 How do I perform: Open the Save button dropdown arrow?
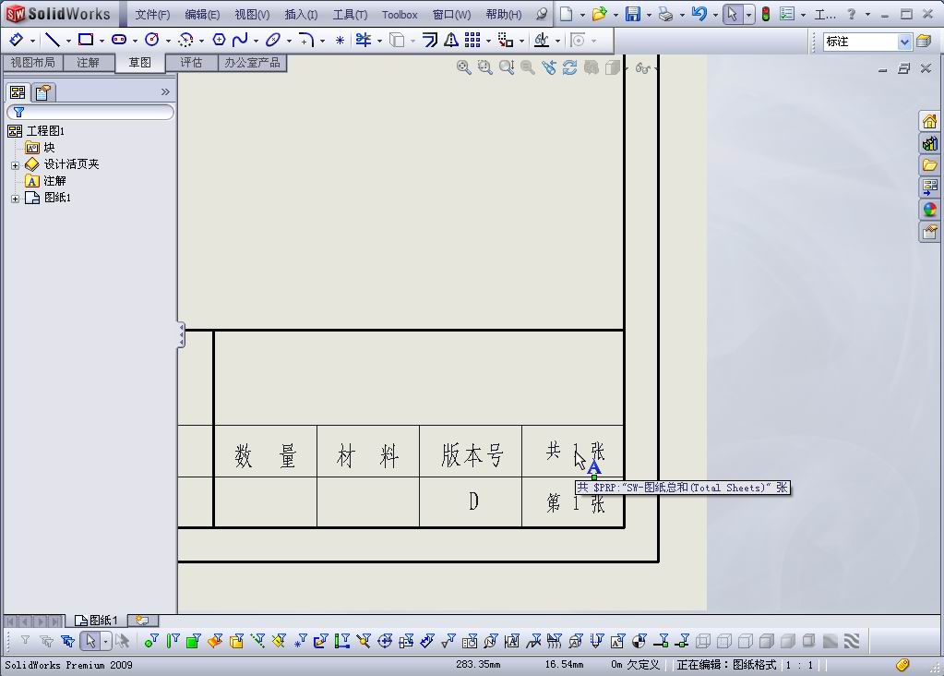click(x=649, y=15)
